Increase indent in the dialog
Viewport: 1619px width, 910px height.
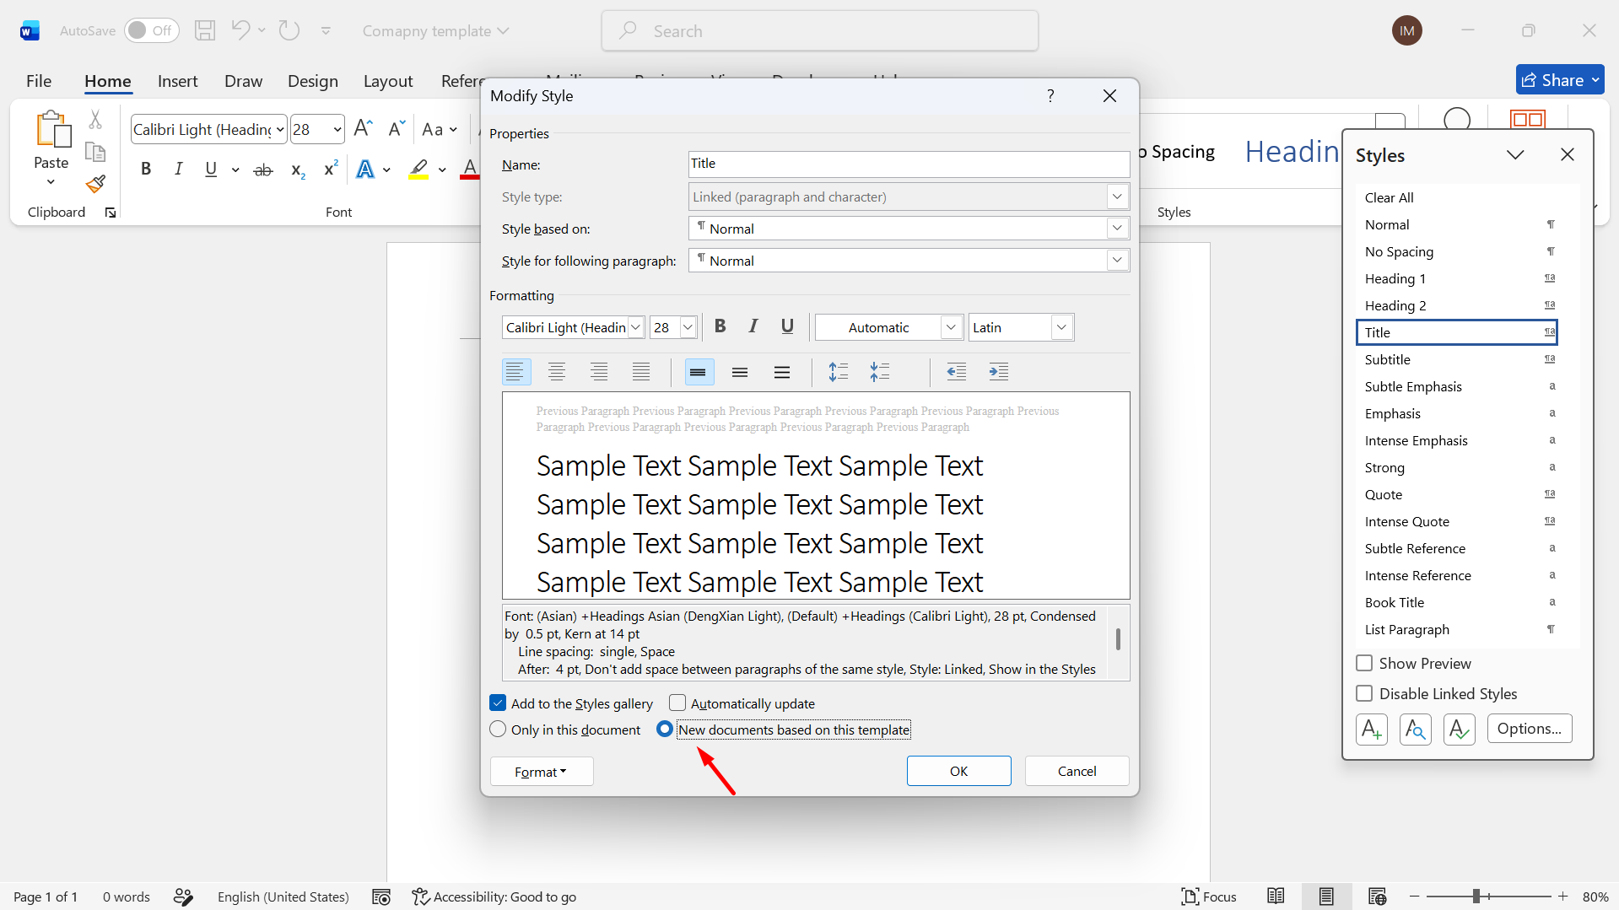point(999,372)
